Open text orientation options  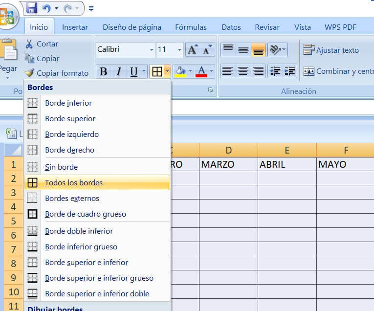(277, 49)
